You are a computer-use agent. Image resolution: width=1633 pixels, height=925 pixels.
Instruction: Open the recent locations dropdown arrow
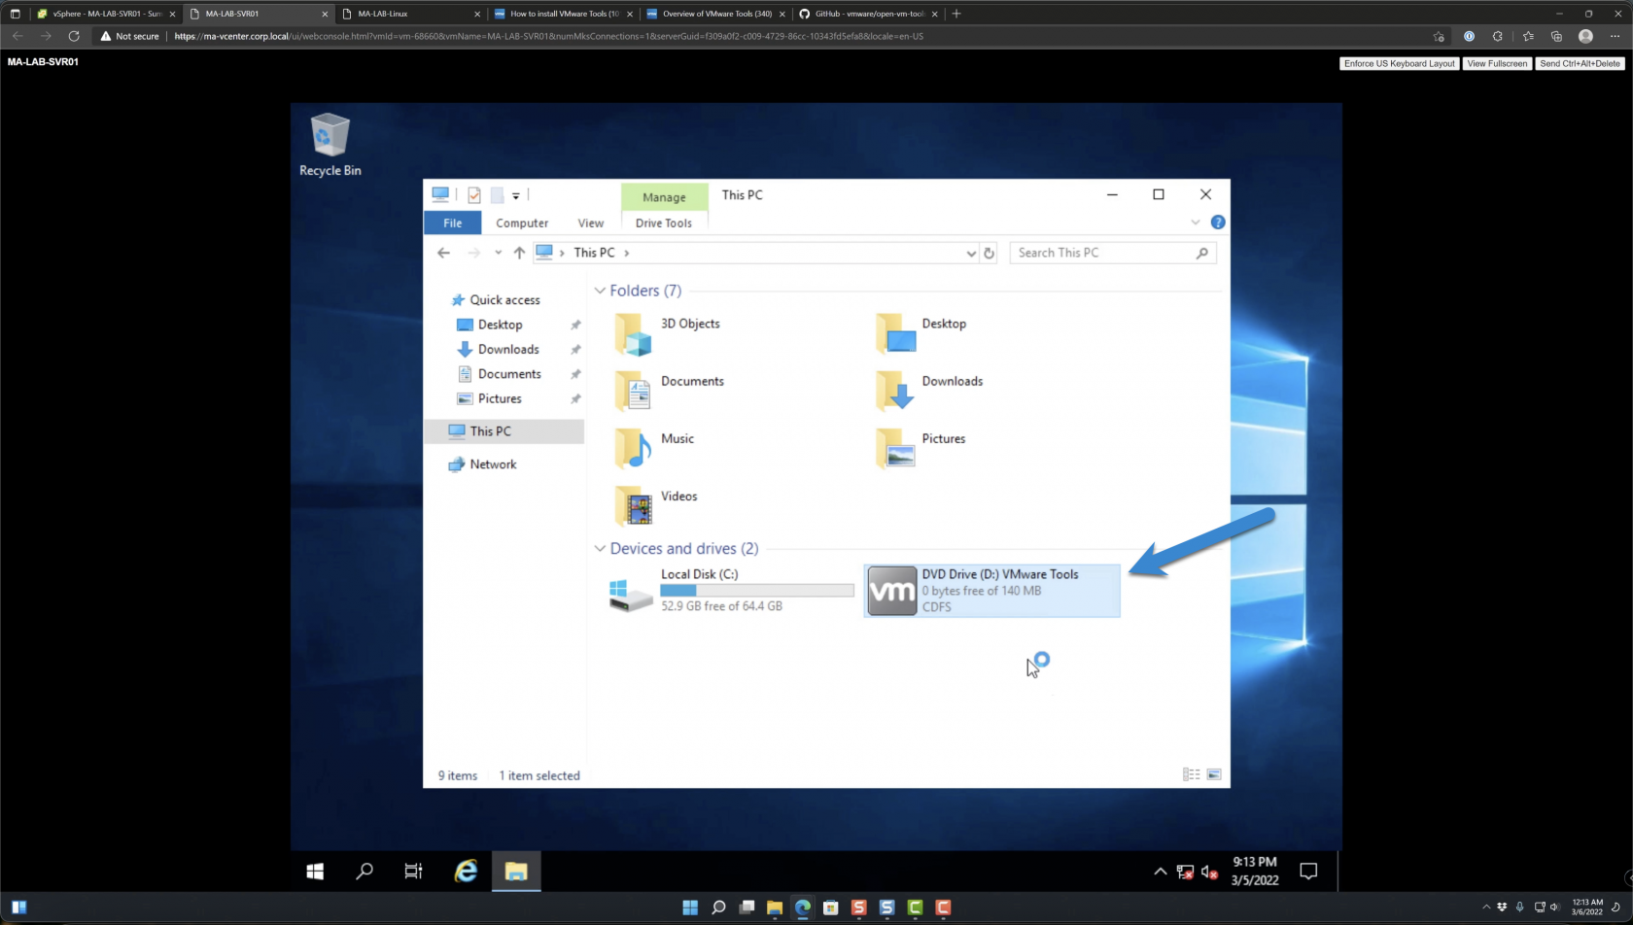tap(498, 253)
